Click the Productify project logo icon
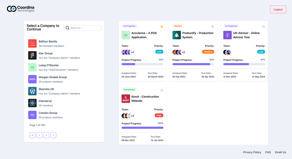The image size is (292, 159). coord(177,35)
